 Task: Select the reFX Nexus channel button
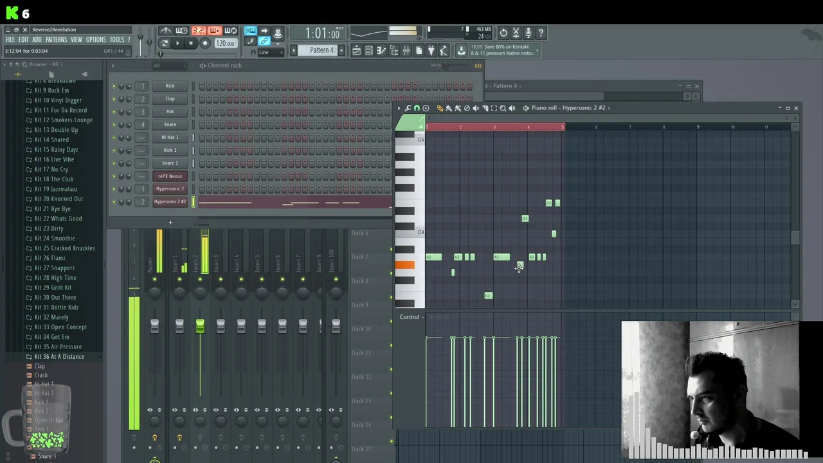[x=170, y=176]
